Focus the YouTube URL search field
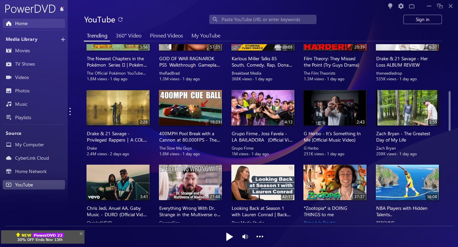The image size is (458, 247). point(263,19)
